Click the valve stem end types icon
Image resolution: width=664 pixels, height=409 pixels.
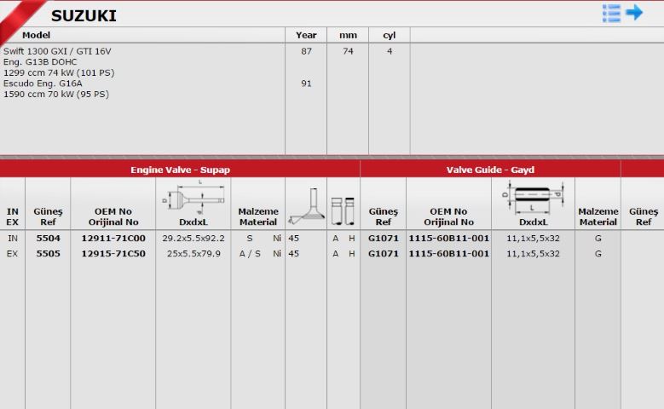[343, 210]
